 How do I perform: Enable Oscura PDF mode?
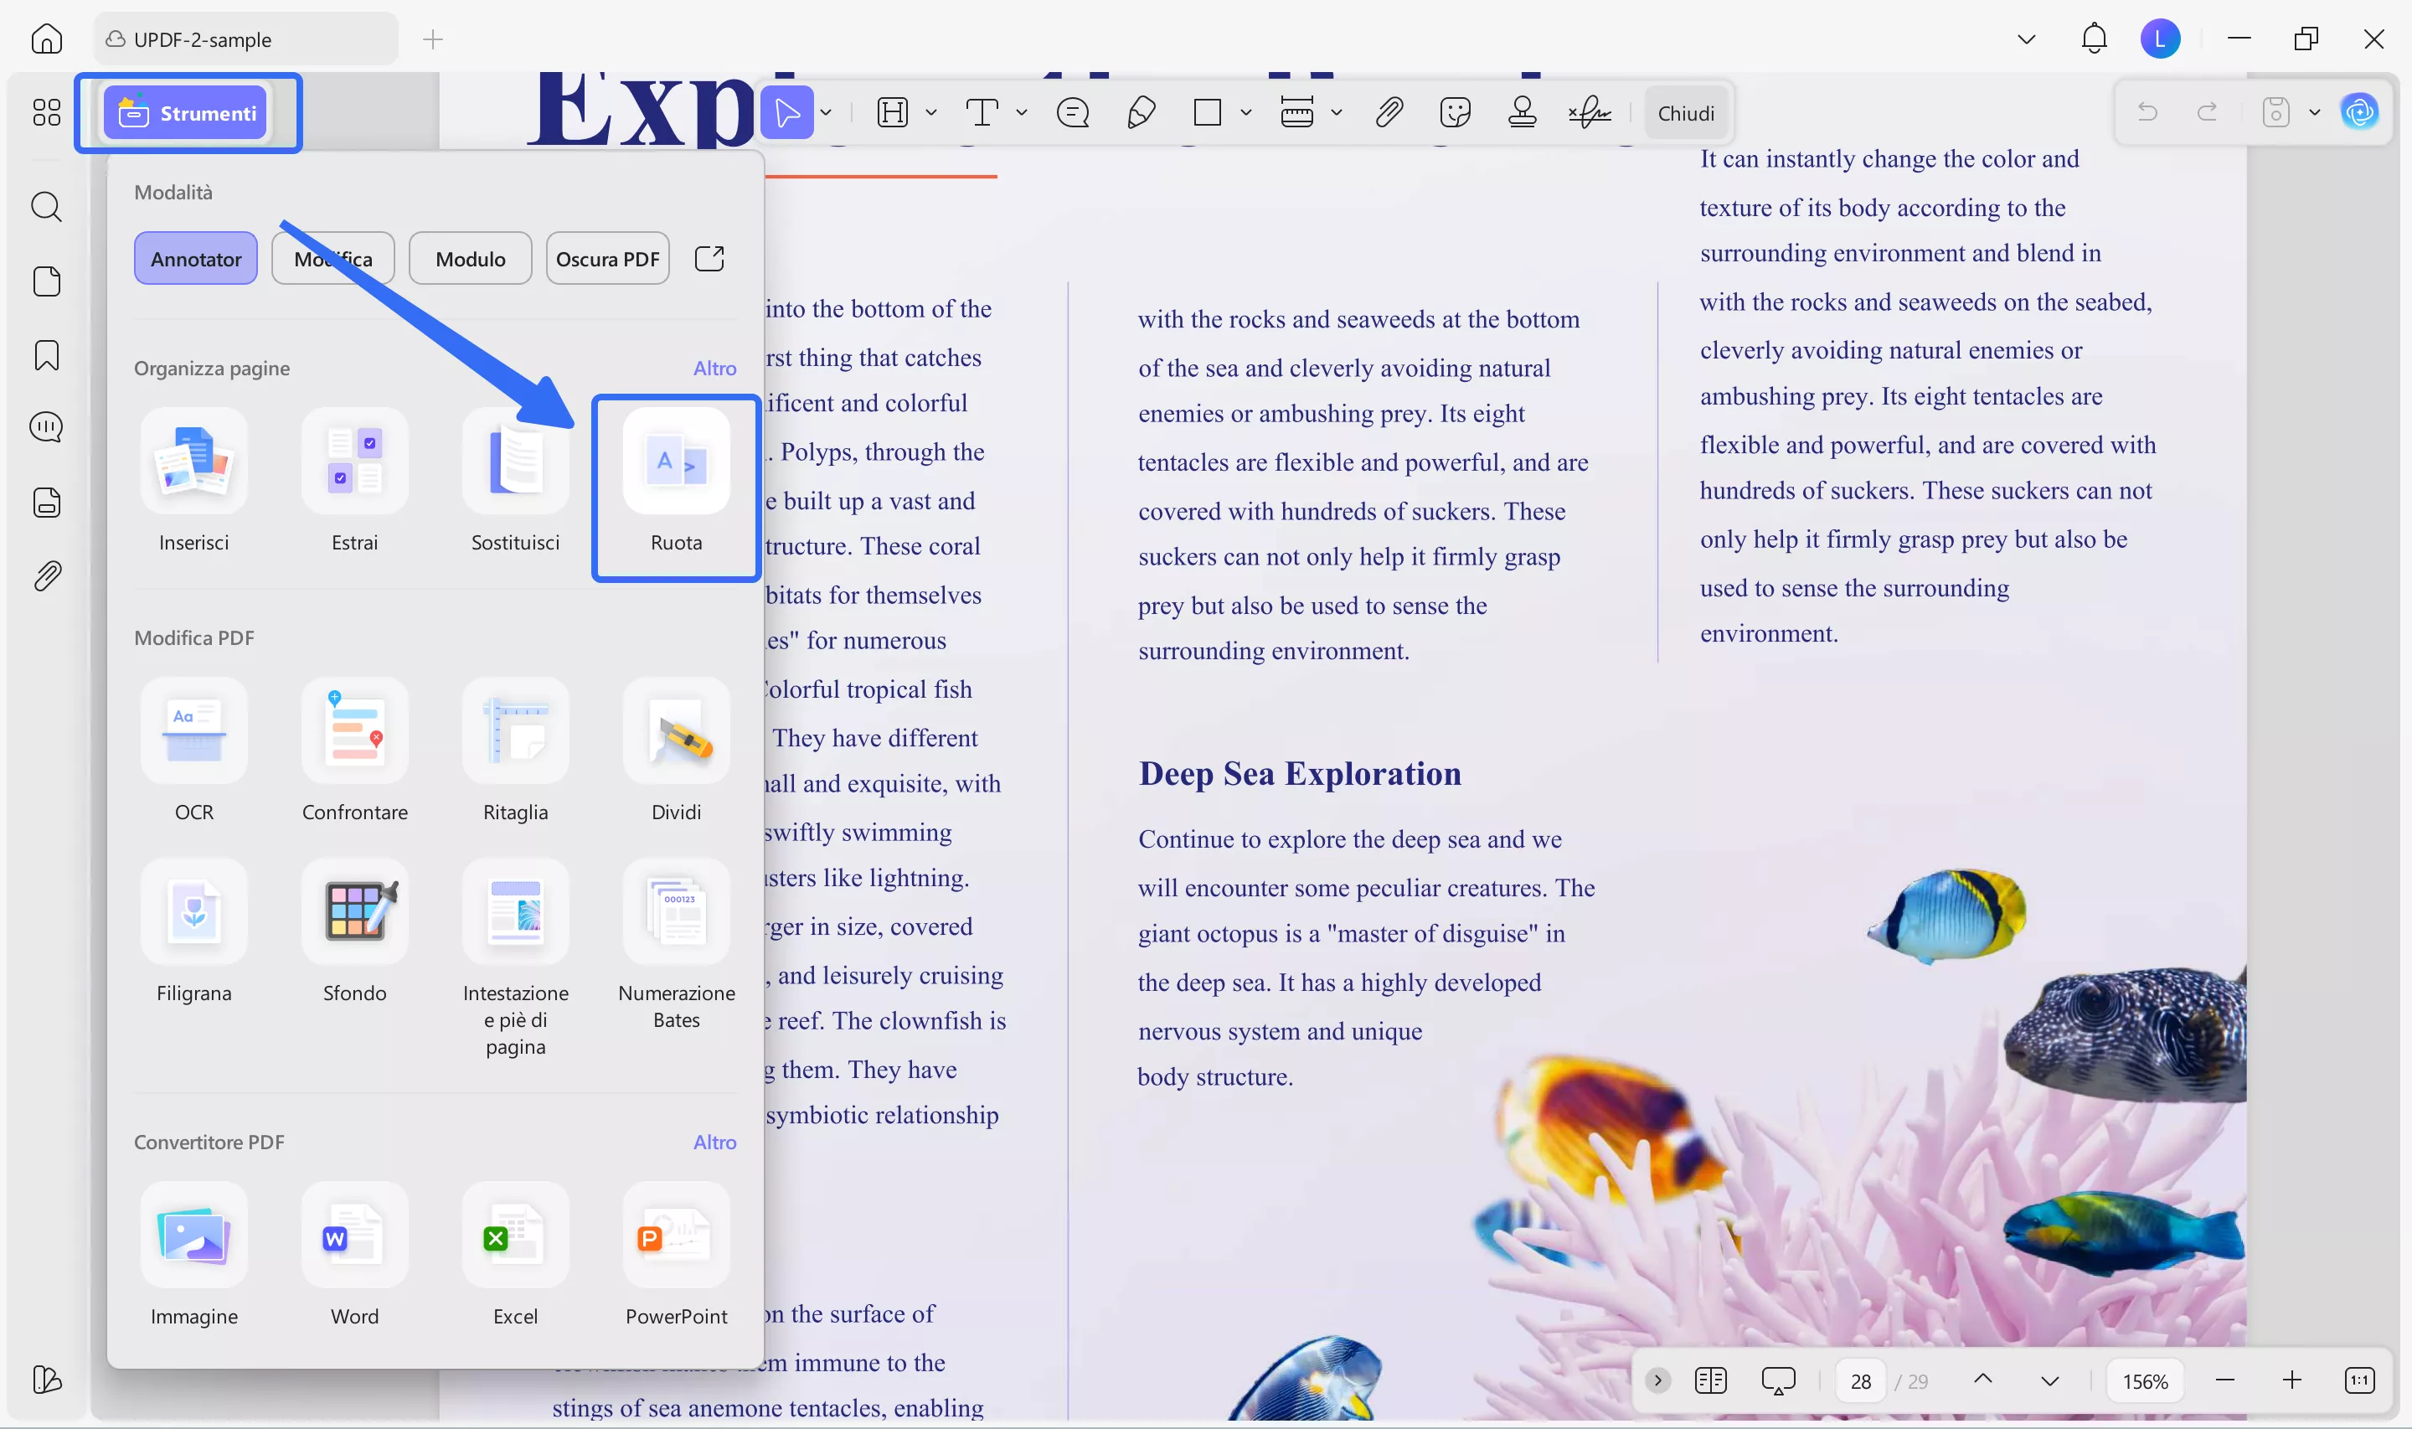606,258
